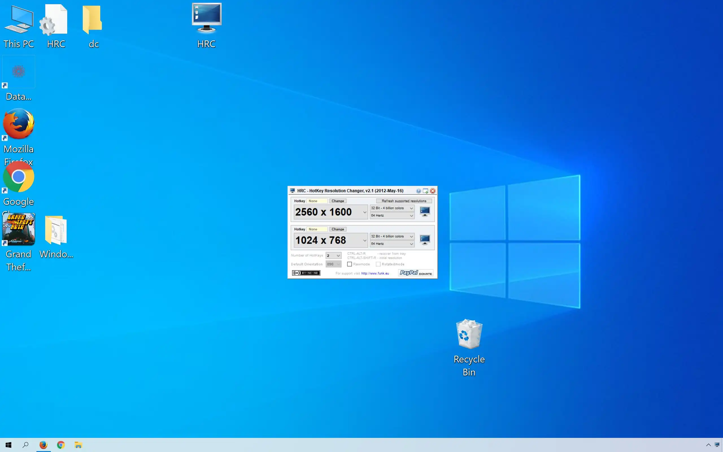This screenshot has height=452, width=723.
Task: Open the Creative Commons BY-NC-ND badge
Action: pyautogui.click(x=306, y=273)
